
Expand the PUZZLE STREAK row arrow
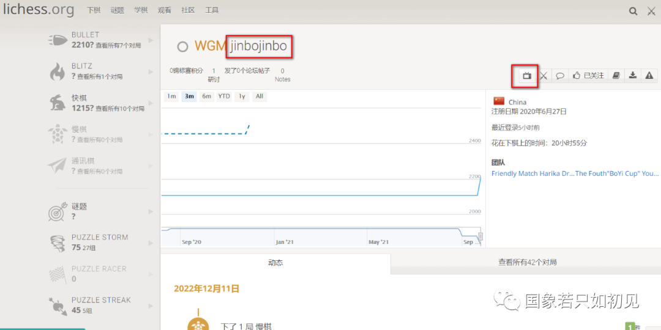pos(151,306)
